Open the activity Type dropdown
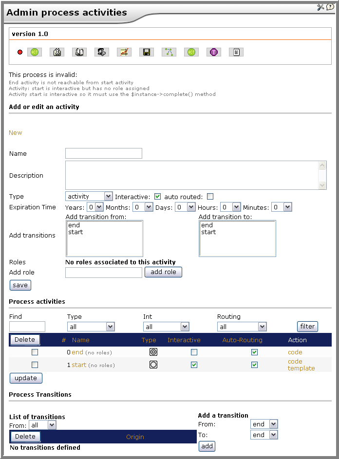 pos(89,196)
